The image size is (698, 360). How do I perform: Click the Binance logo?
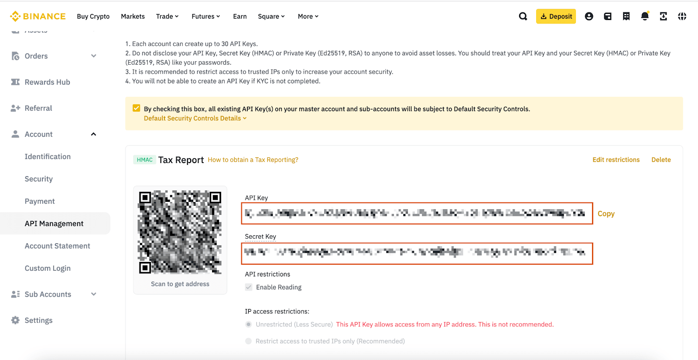[38, 17]
